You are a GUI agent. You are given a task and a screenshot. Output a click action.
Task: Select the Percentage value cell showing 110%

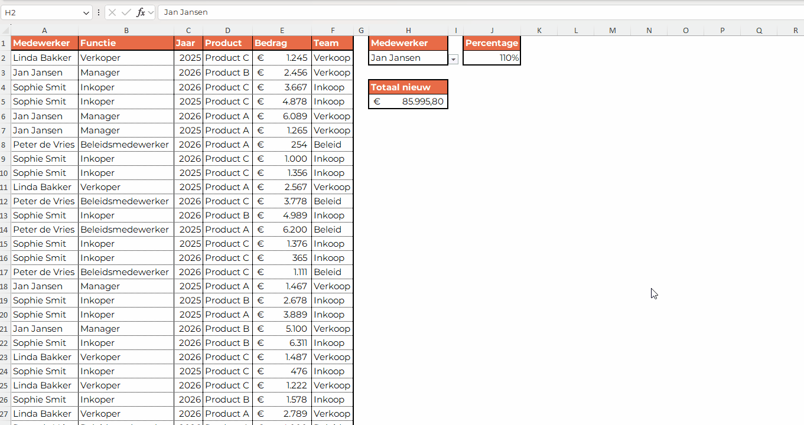point(491,58)
